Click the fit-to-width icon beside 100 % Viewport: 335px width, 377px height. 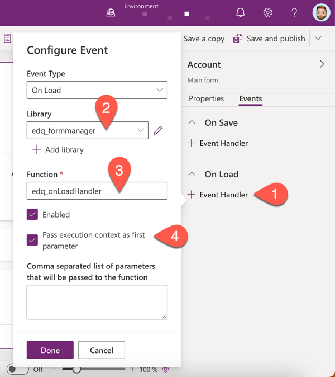(165, 370)
